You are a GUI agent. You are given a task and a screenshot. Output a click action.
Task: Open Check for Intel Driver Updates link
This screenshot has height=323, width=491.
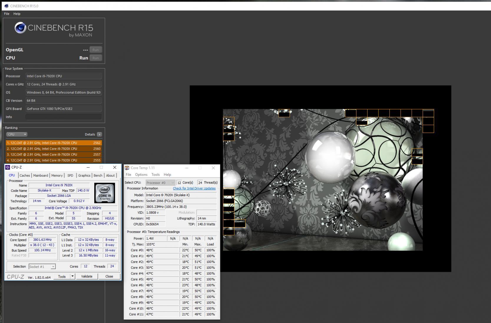pyautogui.click(x=194, y=189)
